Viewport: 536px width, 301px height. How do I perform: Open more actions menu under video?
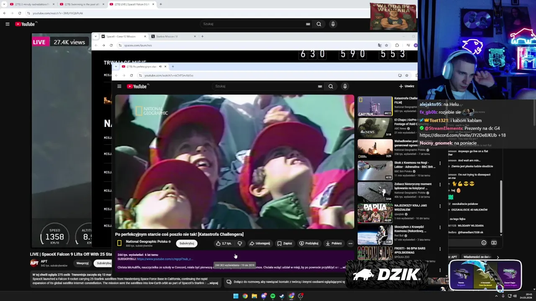pyautogui.click(x=350, y=243)
